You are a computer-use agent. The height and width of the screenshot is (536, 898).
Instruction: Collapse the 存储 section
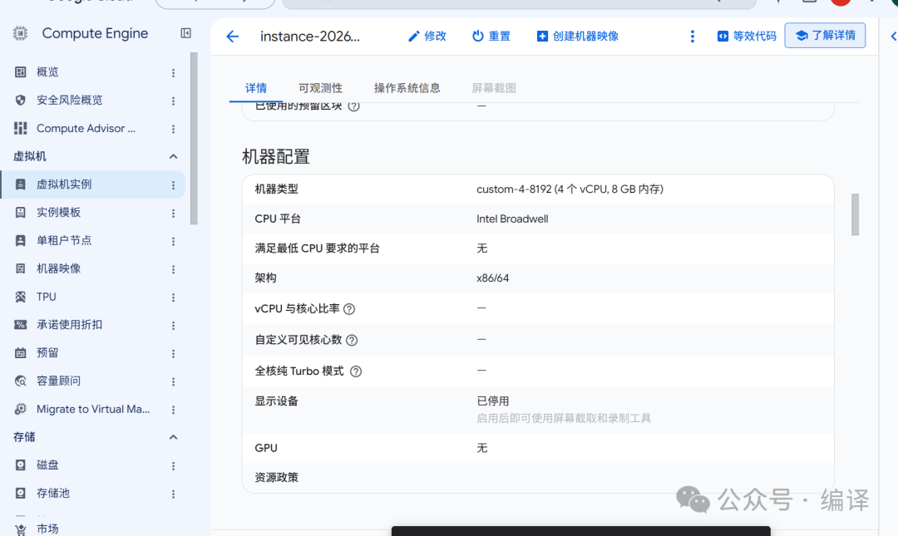click(x=174, y=437)
